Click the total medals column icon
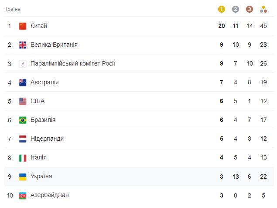277x208 pixels. tap(263, 9)
